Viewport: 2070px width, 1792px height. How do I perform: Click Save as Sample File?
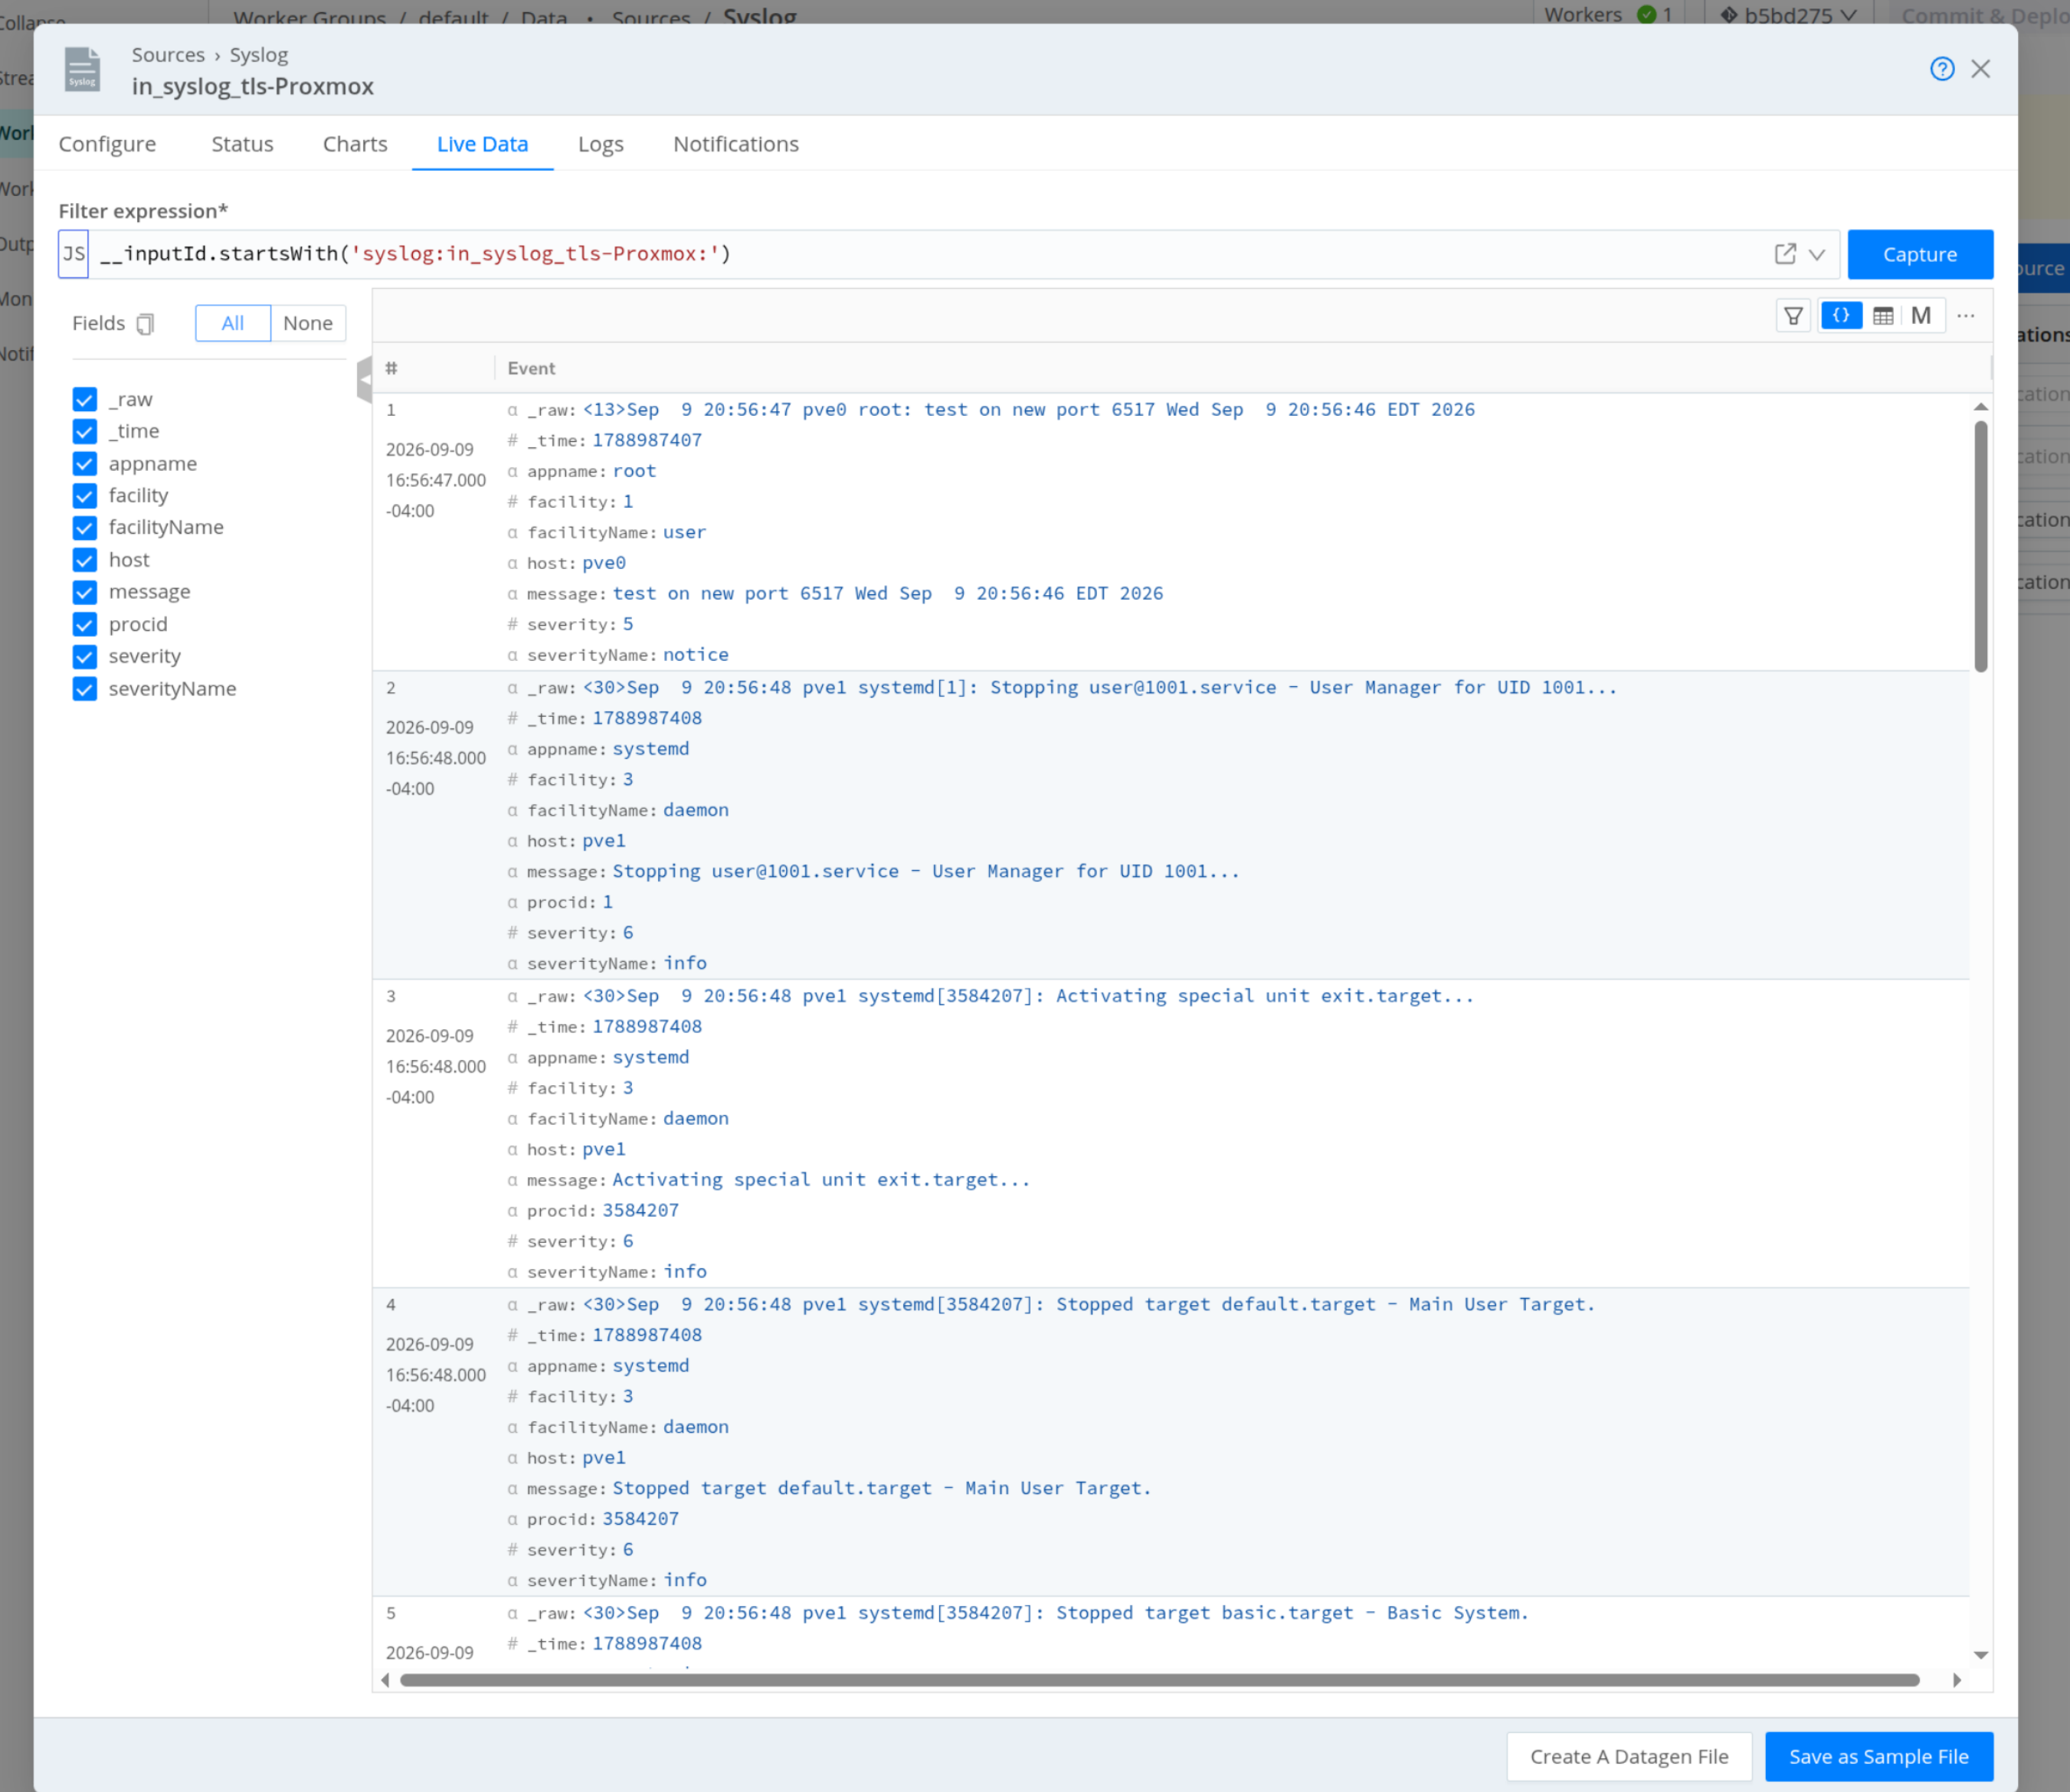click(1878, 1756)
